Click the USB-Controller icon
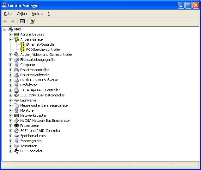201x170 pixels. [x=16, y=151]
